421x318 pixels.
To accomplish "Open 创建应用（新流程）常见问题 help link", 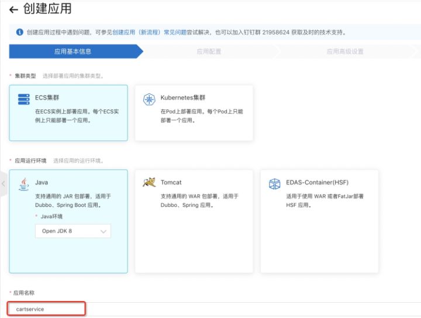I will coord(150,32).
